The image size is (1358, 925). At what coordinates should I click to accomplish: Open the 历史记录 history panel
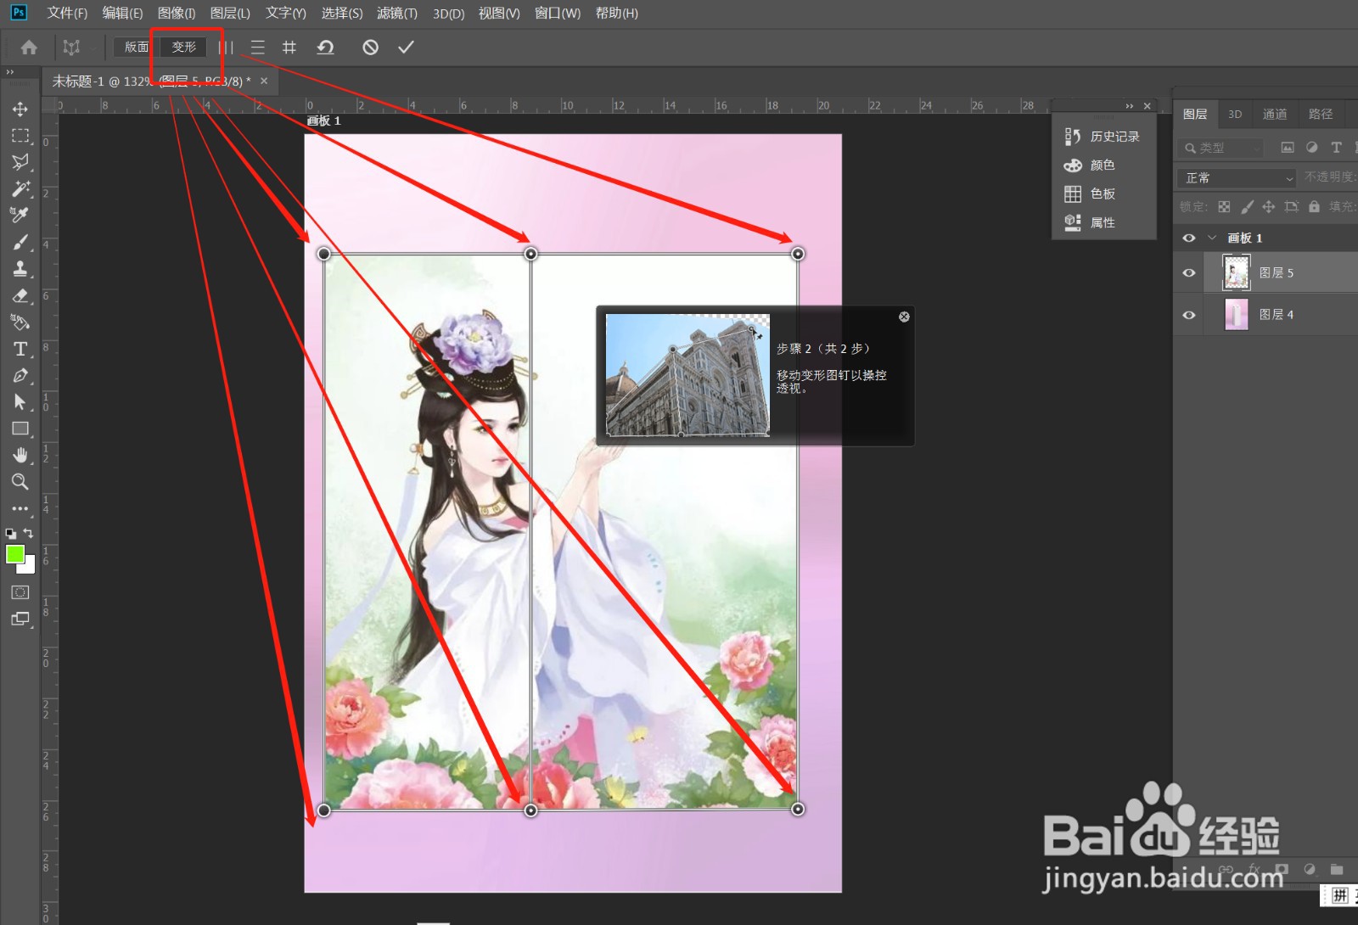(1103, 136)
